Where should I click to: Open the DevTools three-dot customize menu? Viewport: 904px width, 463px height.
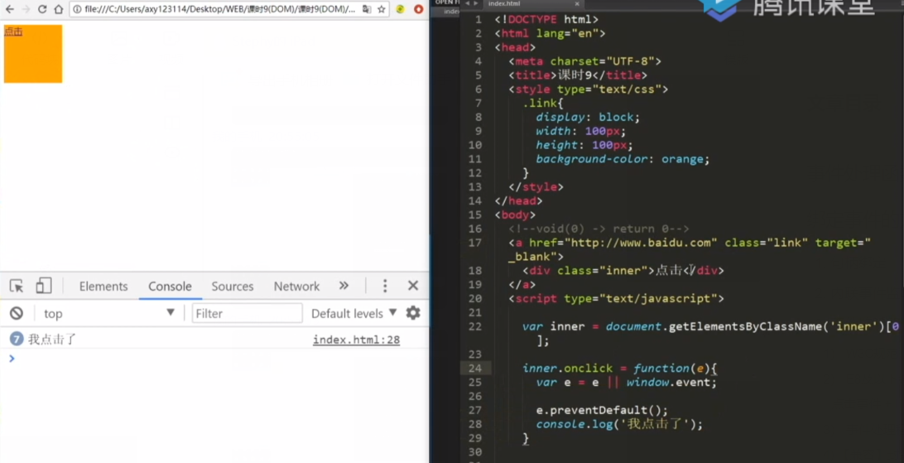[x=385, y=286]
